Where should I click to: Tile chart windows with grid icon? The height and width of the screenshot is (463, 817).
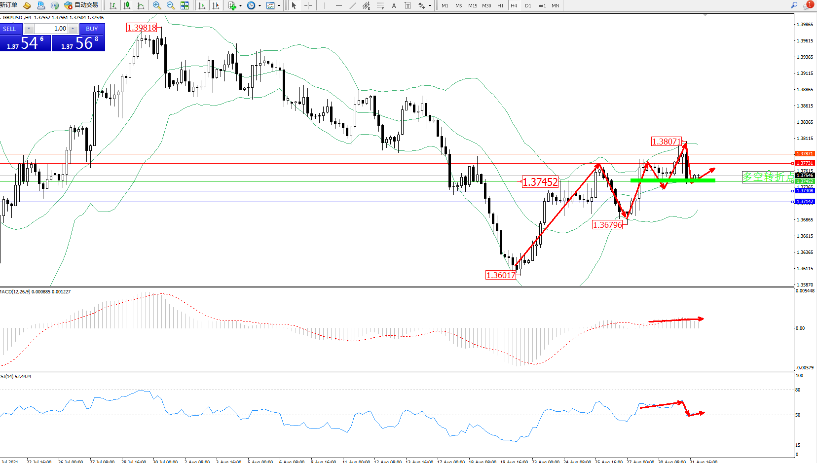click(x=185, y=5)
